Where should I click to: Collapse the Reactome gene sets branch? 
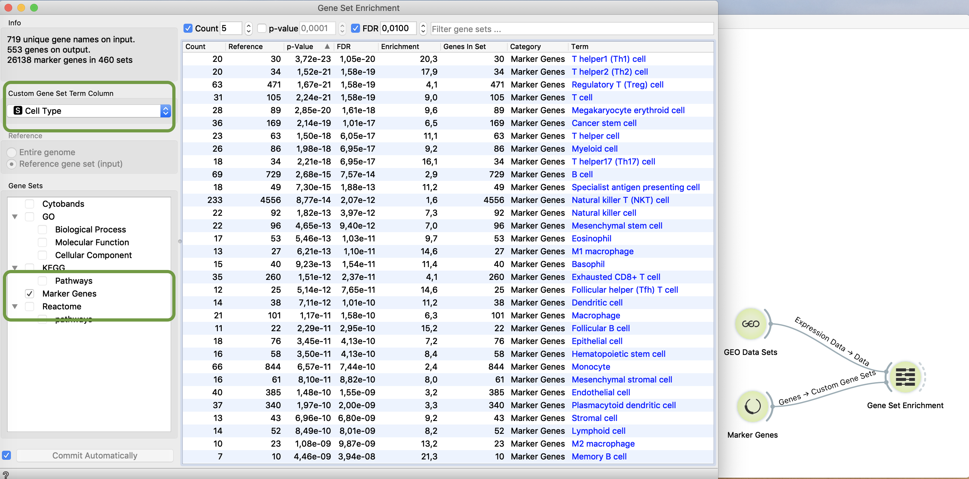coord(15,307)
